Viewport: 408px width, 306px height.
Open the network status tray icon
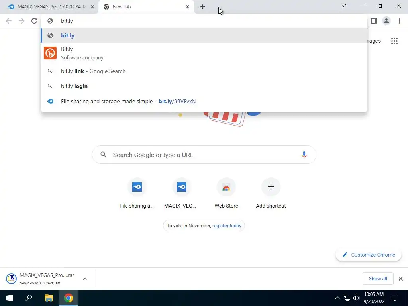click(x=347, y=298)
